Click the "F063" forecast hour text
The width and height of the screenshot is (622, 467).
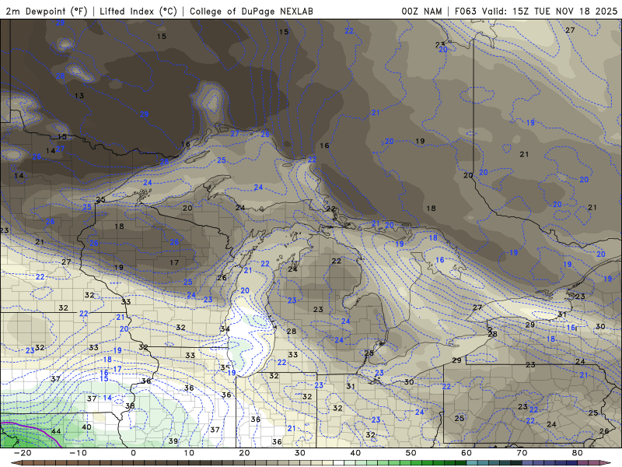(465, 11)
